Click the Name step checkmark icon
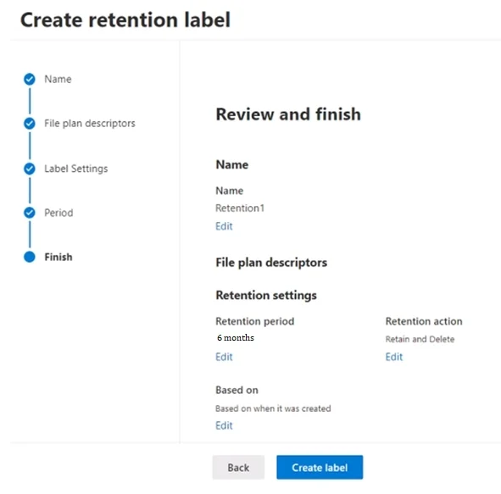 (x=30, y=79)
